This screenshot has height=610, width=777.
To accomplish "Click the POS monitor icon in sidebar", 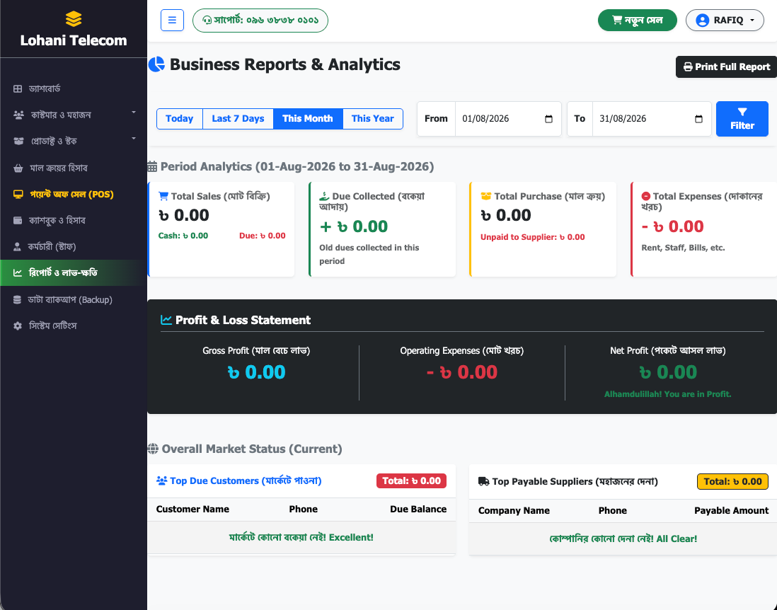I will point(18,194).
